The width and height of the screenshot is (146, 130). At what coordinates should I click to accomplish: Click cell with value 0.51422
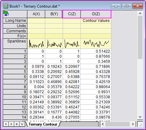click(x=96, y=51)
